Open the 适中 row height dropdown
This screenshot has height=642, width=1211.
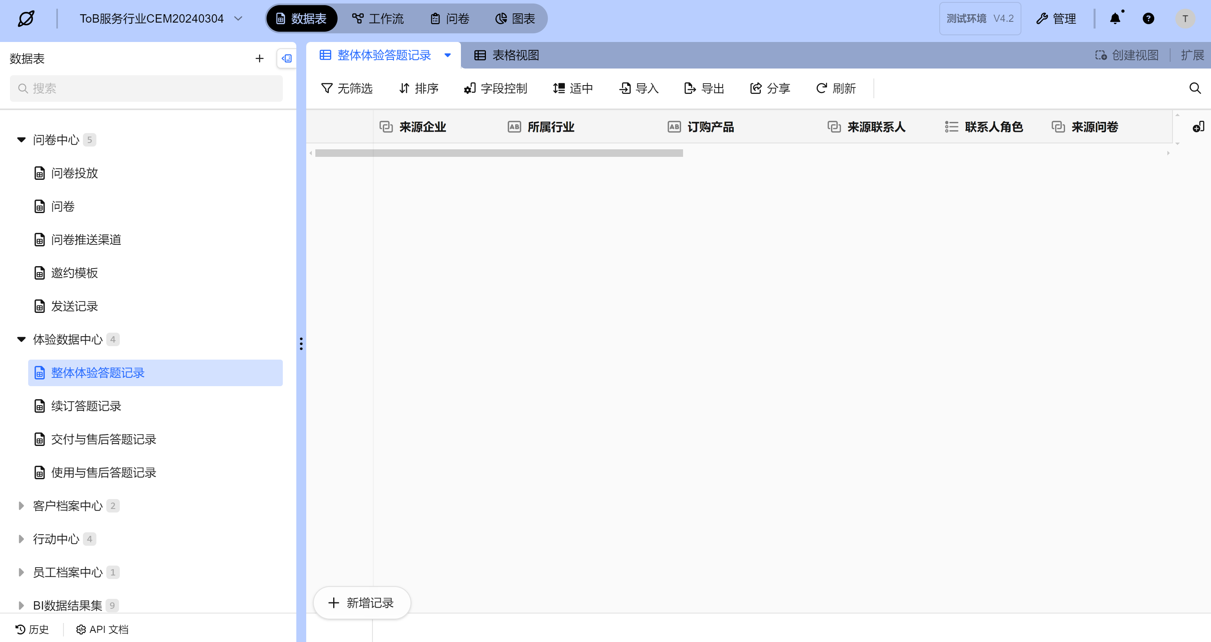pyautogui.click(x=573, y=88)
